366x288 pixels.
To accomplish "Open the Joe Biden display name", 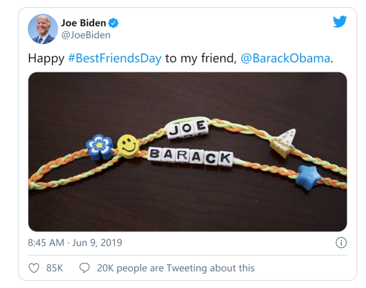I will point(83,23).
